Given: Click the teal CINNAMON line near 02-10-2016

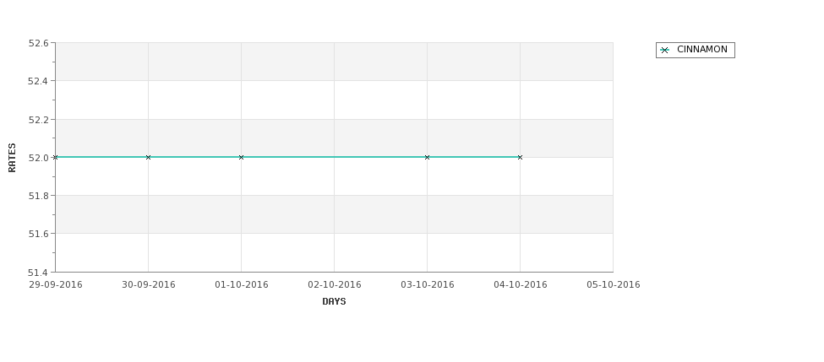Looking at the screenshot, I should [334, 157].
